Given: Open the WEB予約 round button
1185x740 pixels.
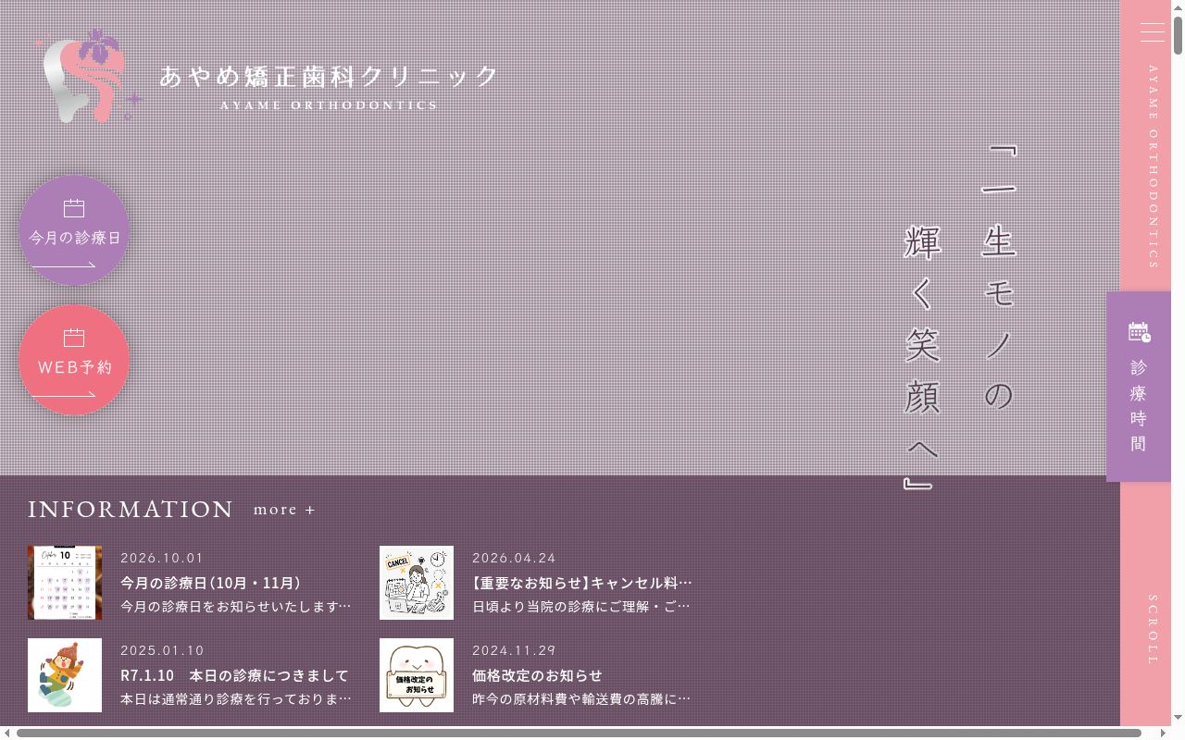Looking at the screenshot, I should tap(74, 360).
